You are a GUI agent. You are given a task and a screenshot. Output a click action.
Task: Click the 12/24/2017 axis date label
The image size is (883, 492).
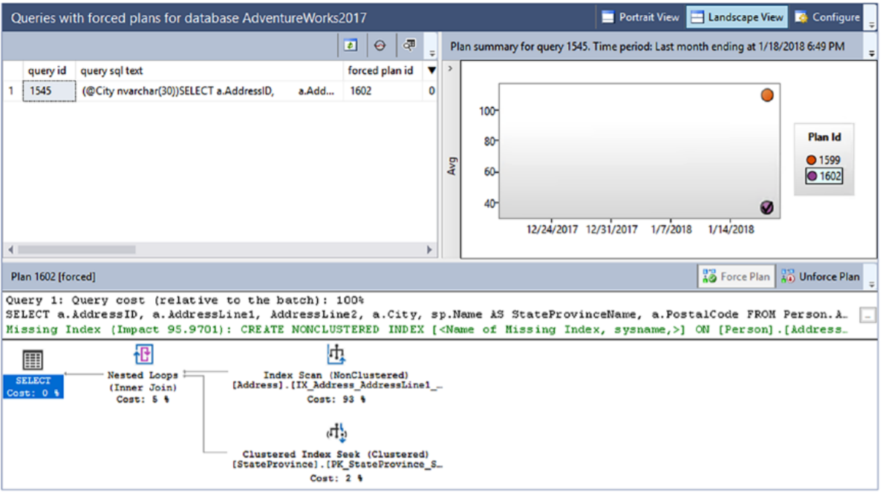click(x=552, y=229)
